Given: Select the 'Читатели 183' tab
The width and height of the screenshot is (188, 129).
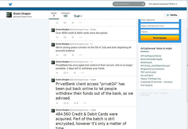Looking at the screenshot, I should pos(65,15).
